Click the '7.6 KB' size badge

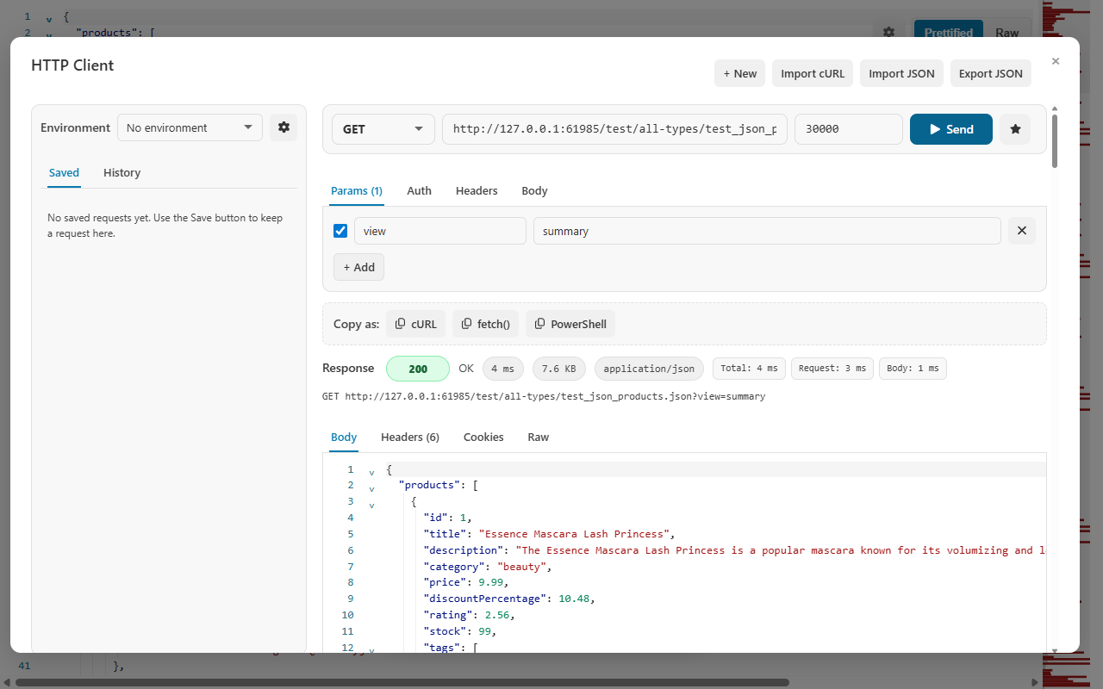pos(560,369)
